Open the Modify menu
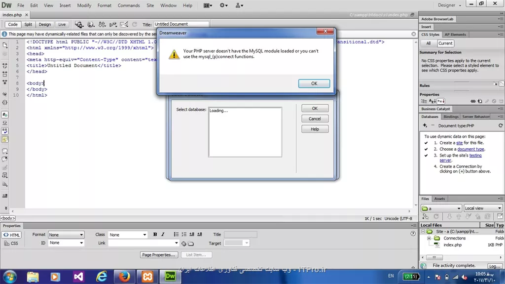This screenshot has width=505, height=284. [x=84, y=5]
